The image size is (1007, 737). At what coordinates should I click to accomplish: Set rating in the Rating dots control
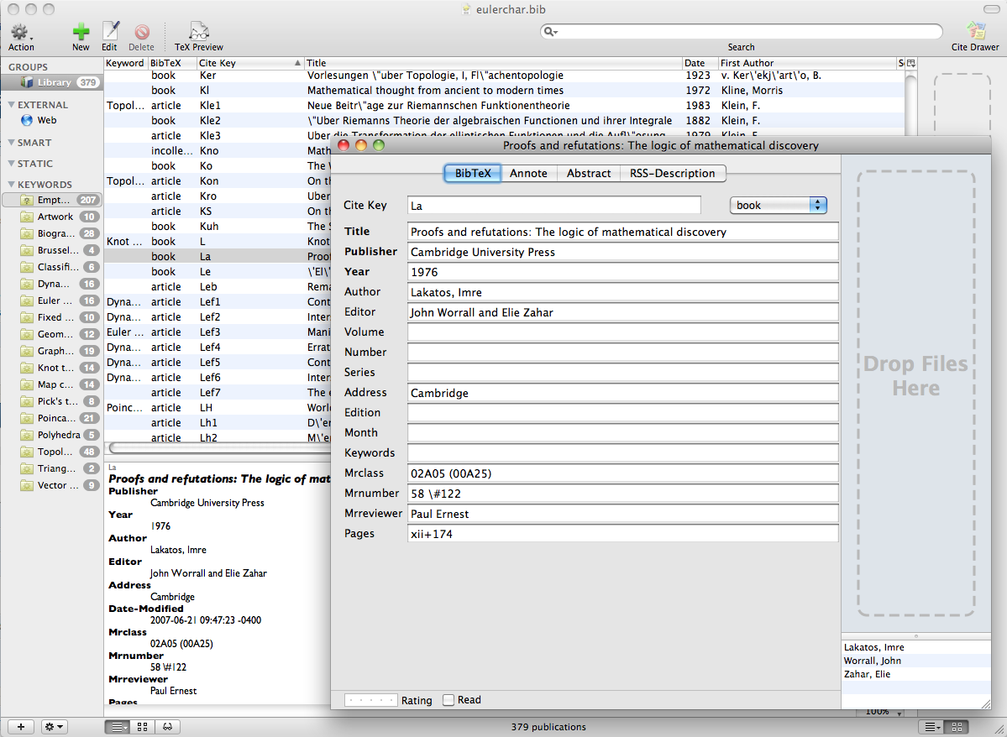click(370, 700)
